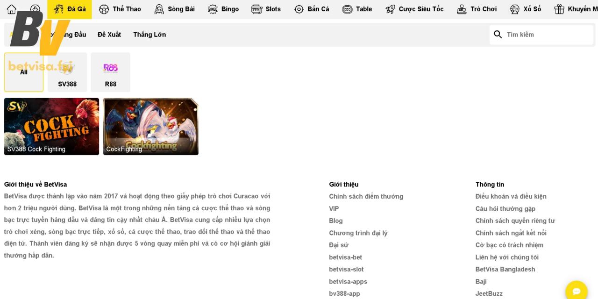Open the CockFighting game thumbnail
This screenshot has height=299, width=598.
[x=151, y=126]
